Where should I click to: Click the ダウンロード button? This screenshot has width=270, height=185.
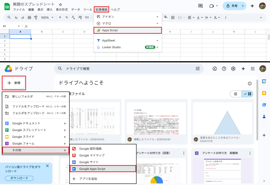[19, 178]
